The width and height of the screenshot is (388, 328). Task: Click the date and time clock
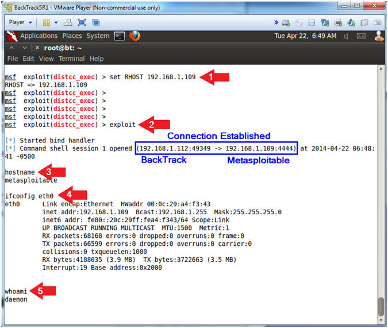pyautogui.click(x=305, y=36)
